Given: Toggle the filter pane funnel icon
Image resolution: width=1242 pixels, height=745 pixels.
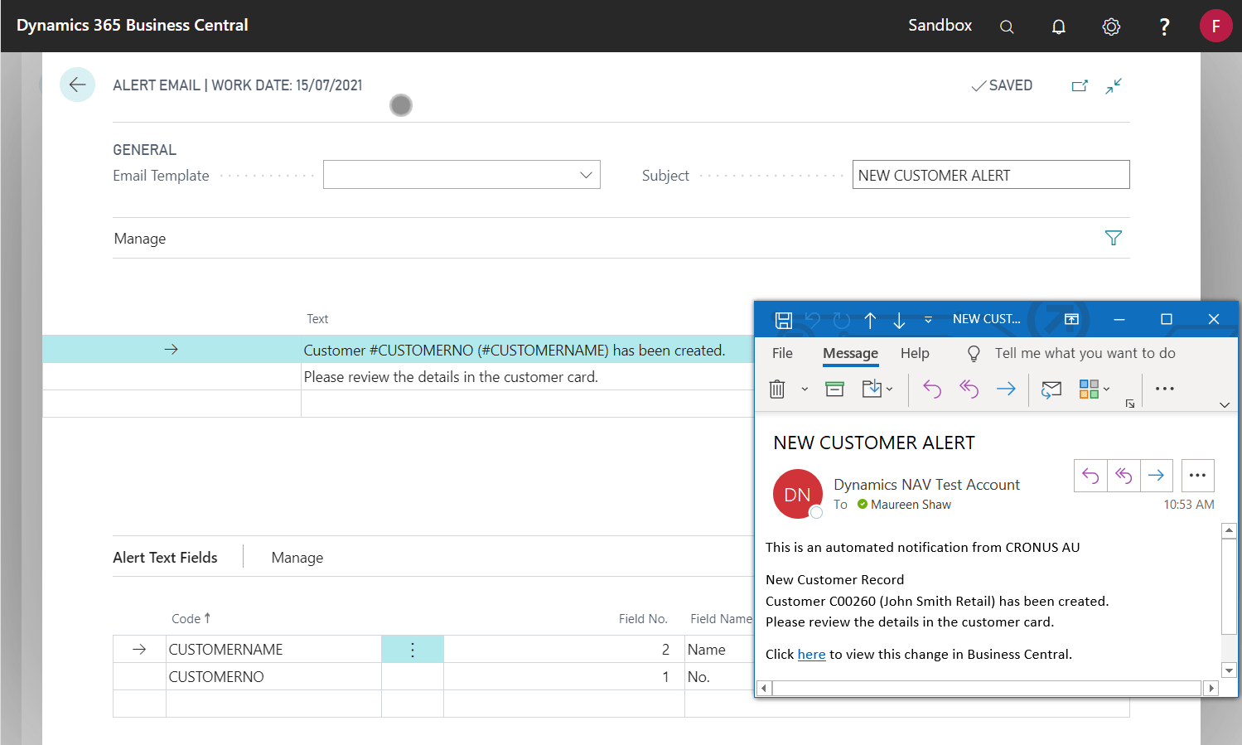Looking at the screenshot, I should pyautogui.click(x=1114, y=238).
